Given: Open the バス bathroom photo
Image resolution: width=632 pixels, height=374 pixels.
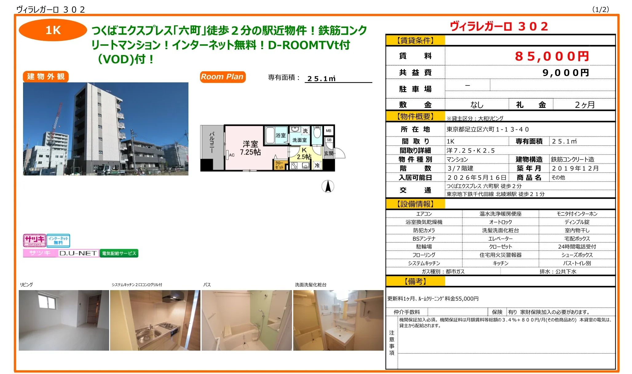Looking at the screenshot, I should click(247, 320).
